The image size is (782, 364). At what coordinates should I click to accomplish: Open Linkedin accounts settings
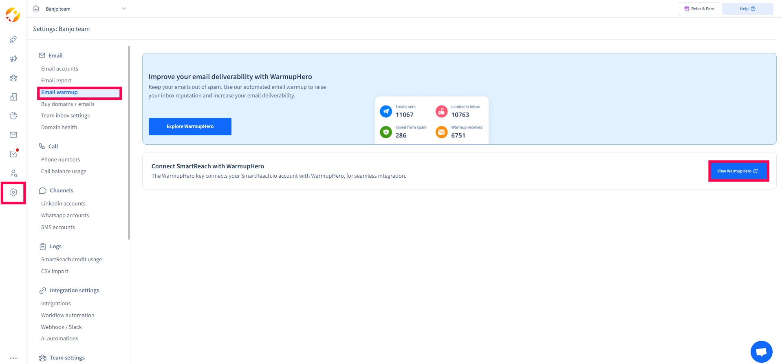[63, 203]
